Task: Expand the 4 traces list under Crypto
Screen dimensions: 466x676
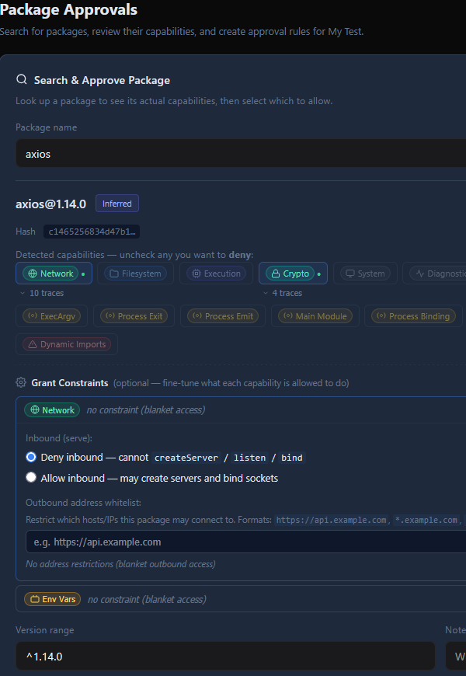Action: point(283,293)
